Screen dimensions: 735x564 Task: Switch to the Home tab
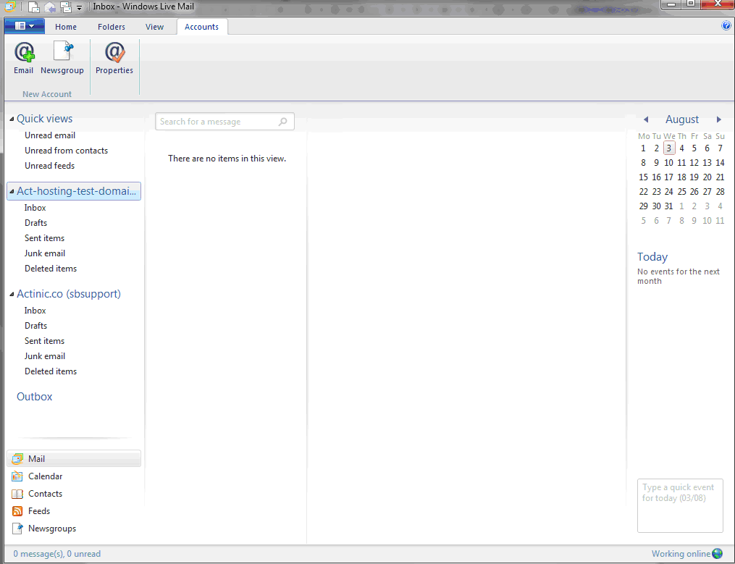pyautogui.click(x=66, y=27)
